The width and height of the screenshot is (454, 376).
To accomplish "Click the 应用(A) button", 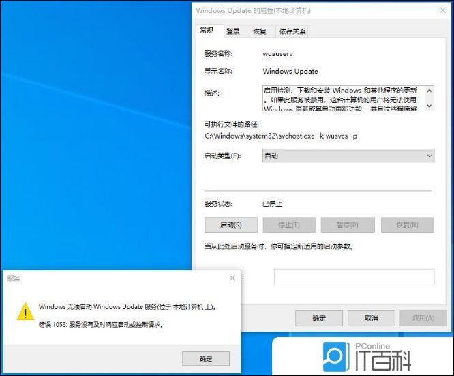I will (423, 318).
